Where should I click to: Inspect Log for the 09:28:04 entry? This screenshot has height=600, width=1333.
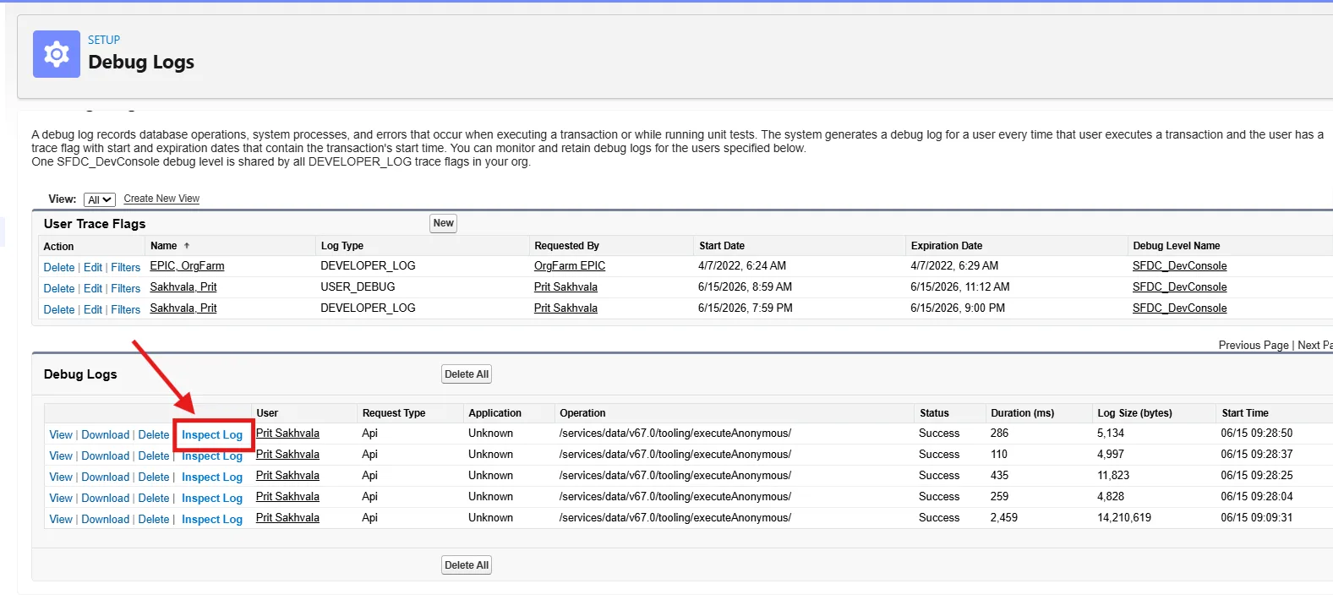click(212, 498)
